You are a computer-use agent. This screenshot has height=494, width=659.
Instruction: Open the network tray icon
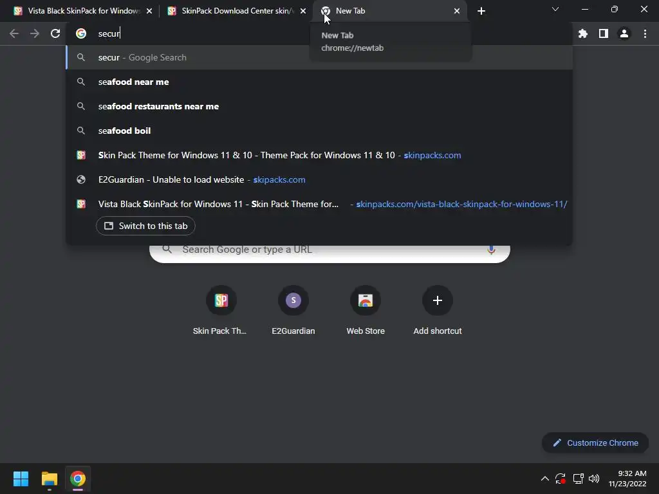[579, 479]
